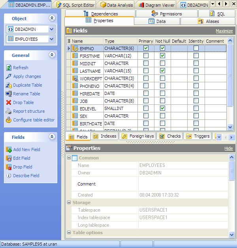237x248 pixels.
Task: Click the Drop Table link
Action: tap(23, 102)
